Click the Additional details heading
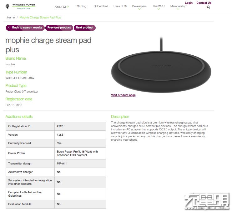The width and height of the screenshot is (232, 212). coord(19,117)
